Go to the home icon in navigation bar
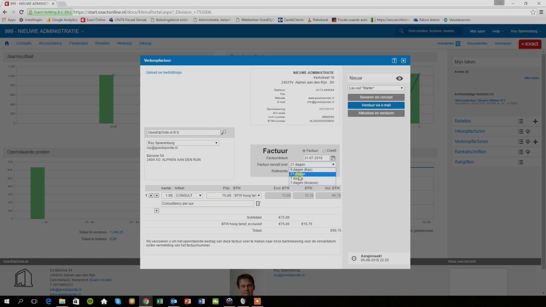This screenshot has width=546, height=307. pyautogui.click(x=7, y=43)
